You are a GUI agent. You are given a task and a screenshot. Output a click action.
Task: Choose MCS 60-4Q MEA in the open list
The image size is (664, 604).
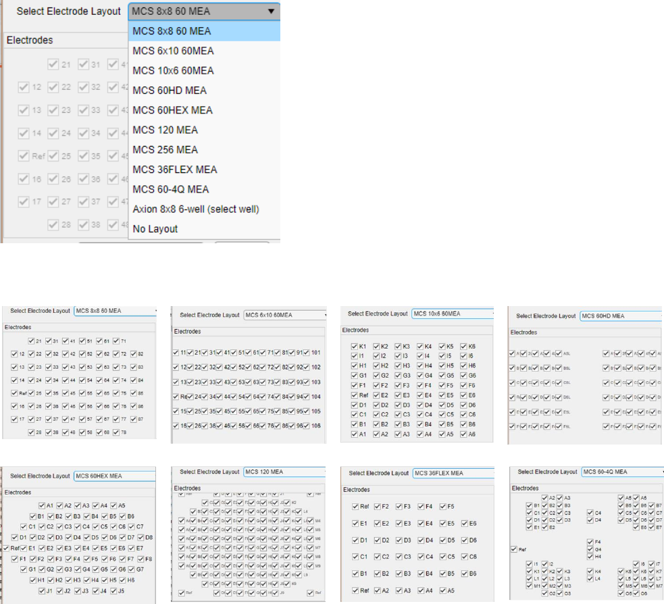click(204, 189)
